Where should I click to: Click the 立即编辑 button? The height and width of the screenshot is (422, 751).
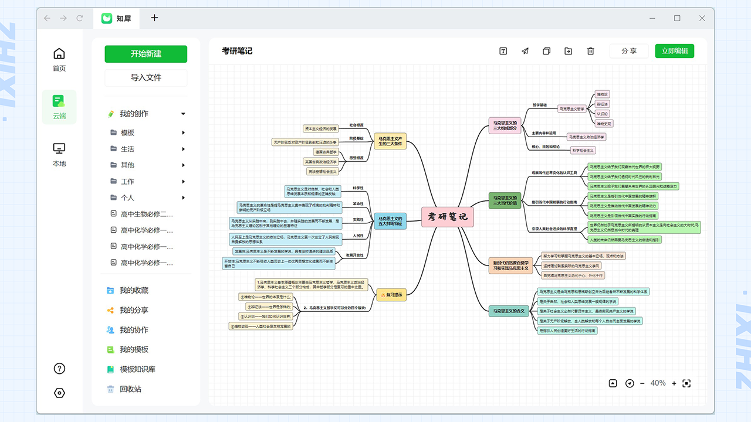pos(674,51)
